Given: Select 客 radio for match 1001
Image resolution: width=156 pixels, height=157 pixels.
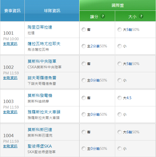Looking at the screenshot, I should coord(84,30).
